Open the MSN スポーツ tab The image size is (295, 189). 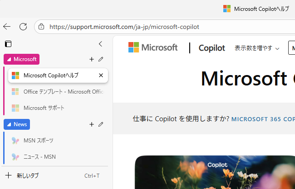click(x=58, y=141)
